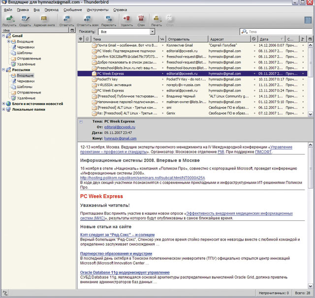
Task: Click the attachment paperclip column header
Action: click(x=87, y=39)
